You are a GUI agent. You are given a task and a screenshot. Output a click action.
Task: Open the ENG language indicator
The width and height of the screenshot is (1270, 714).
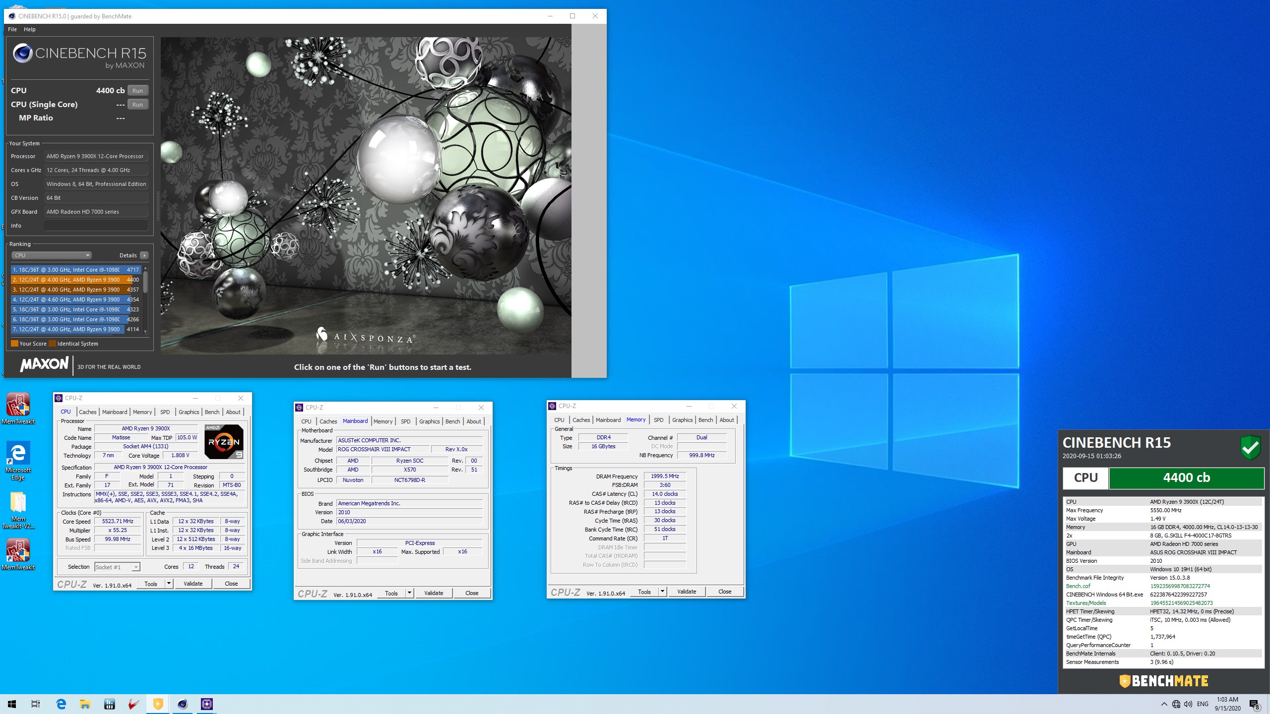[1203, 704]
